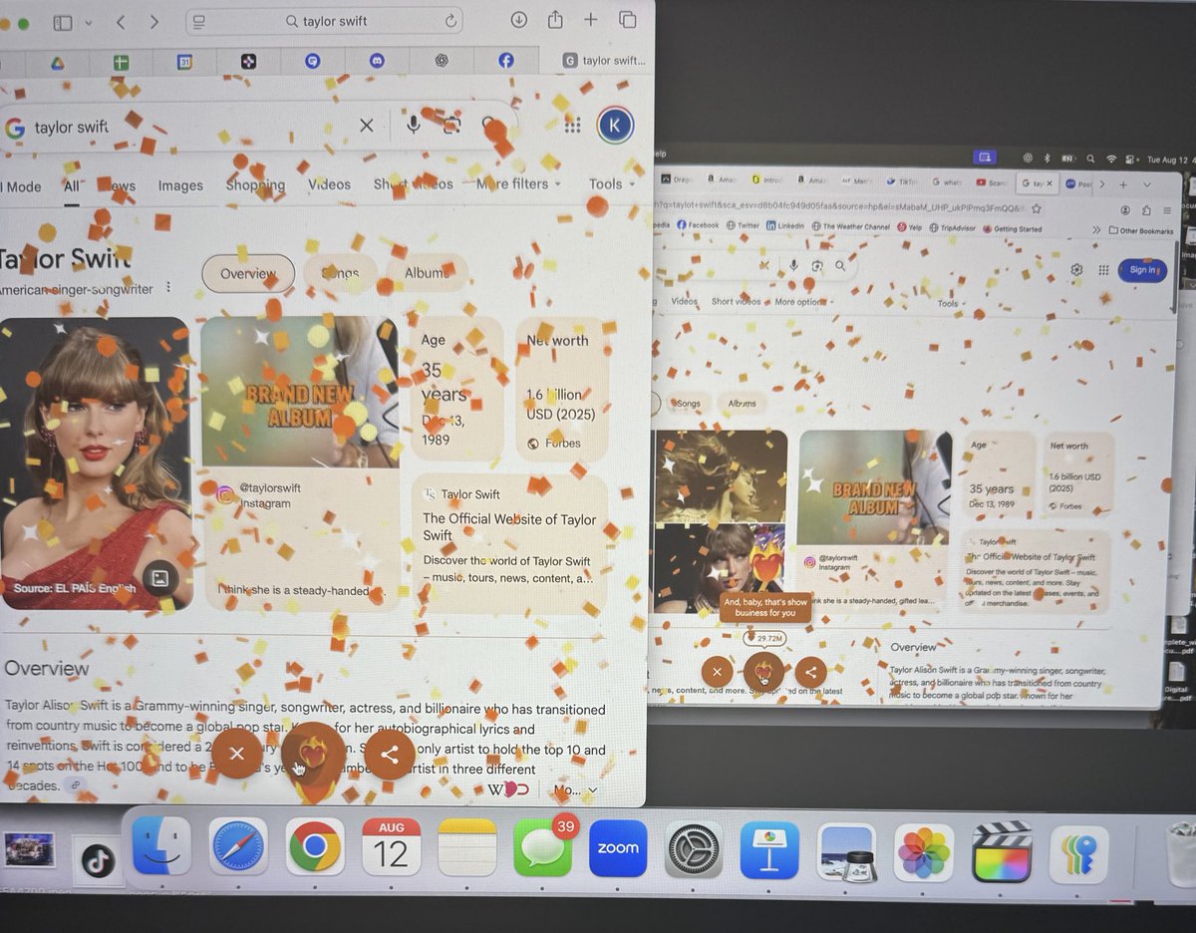
Task: Switch to pinned Google Calendar tab
Action: pos(184,62)
